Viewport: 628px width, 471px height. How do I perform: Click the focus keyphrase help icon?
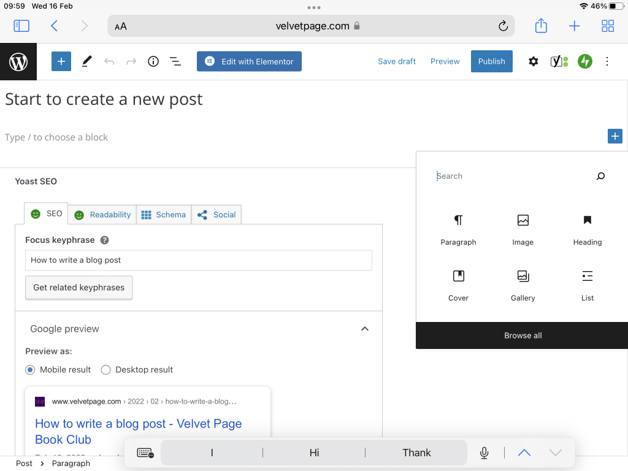(104, 240)
